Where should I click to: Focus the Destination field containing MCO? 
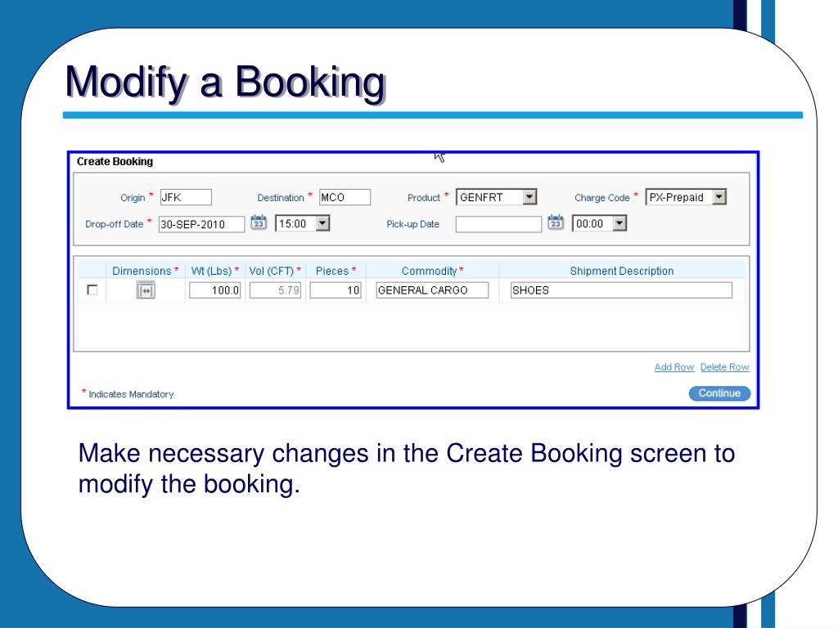click(x=345, y=197)
